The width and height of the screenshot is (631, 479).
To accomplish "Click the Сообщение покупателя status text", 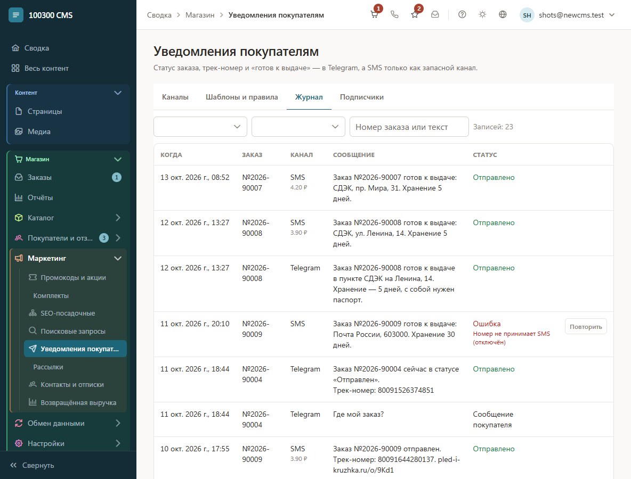I will pyautogui.click(x=493, y=419).
